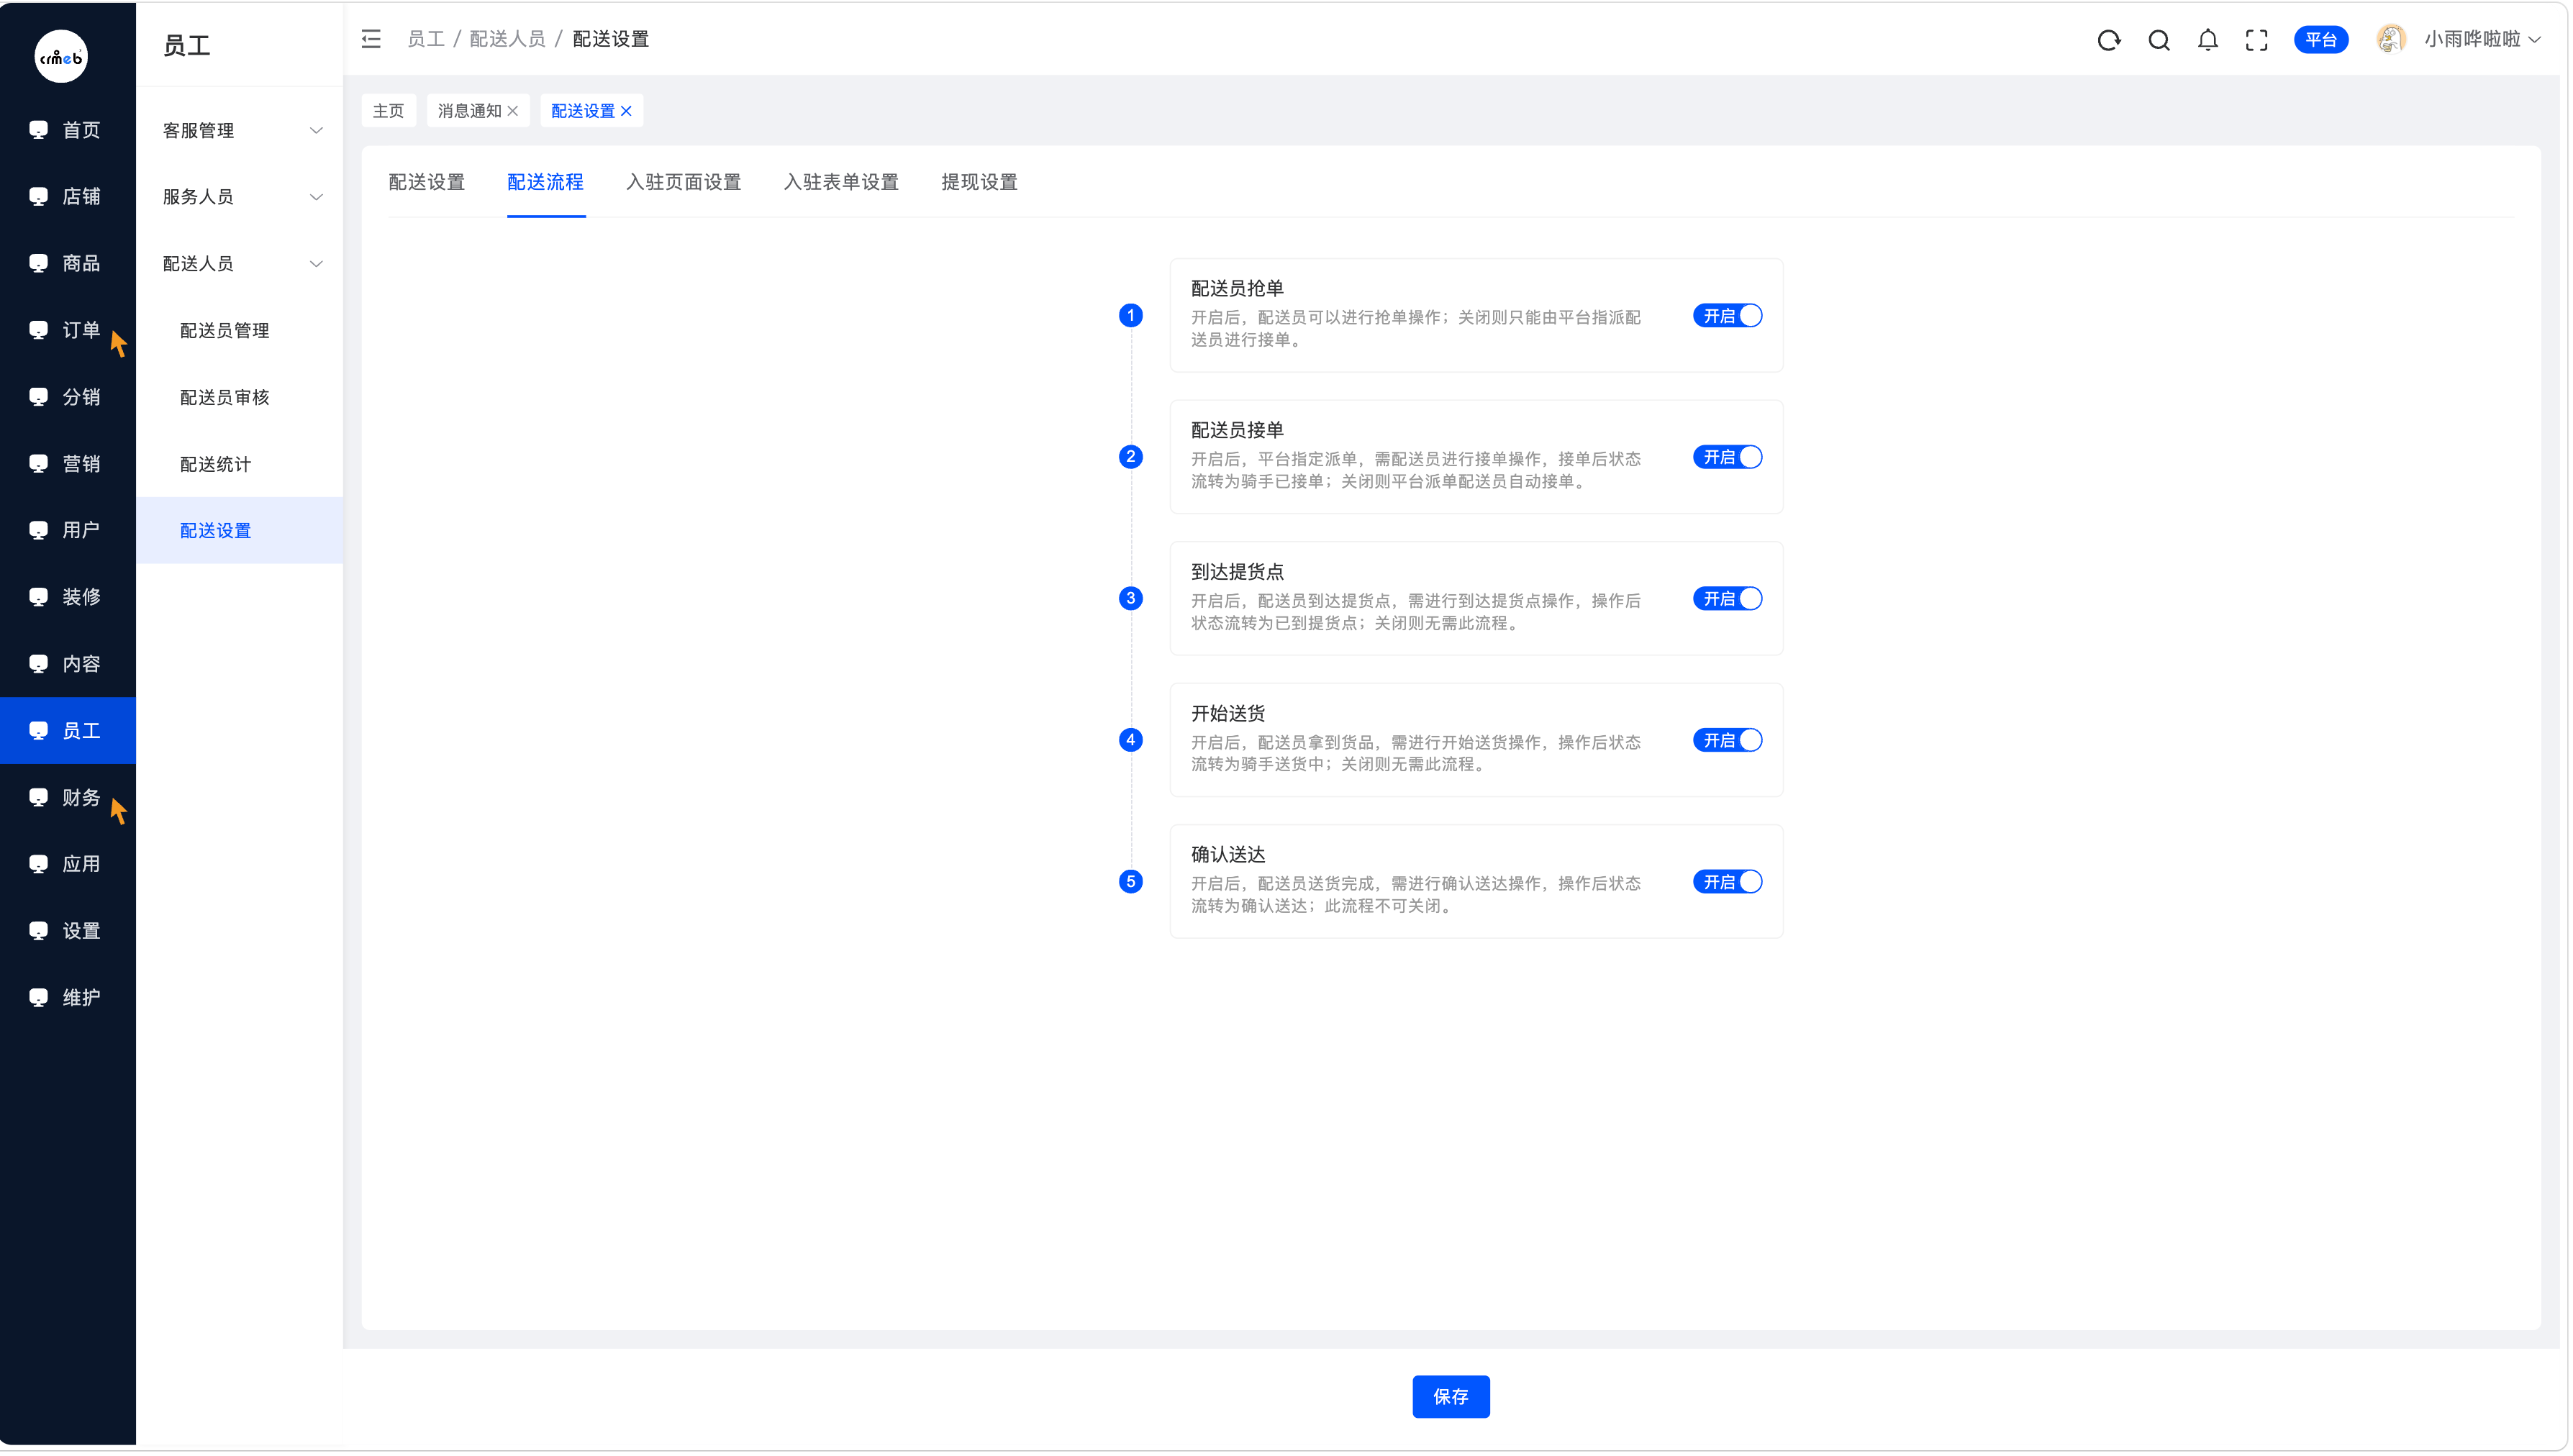Open the 订单 section in the sidebar
Image resolution: width=2573 pixels, height=1456 pixels.
point(68,330)
